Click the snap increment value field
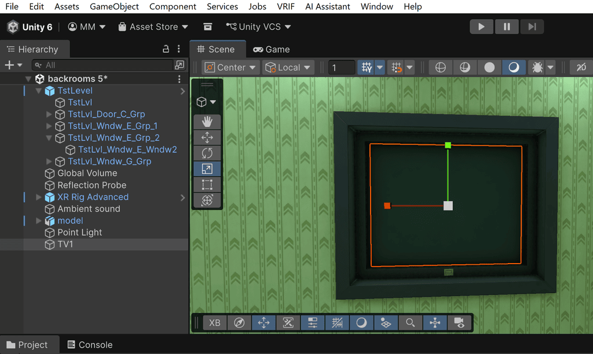 [342, 68]
